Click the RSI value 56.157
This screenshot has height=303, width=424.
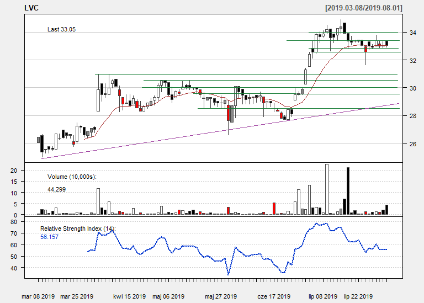click(x=49, y=237)
